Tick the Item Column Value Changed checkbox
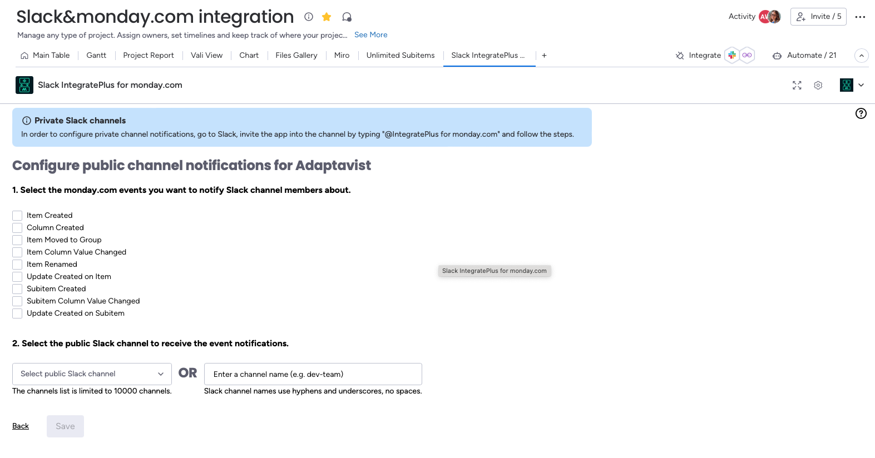The width and height of the screenshot is (875, 458). point(17,252)
